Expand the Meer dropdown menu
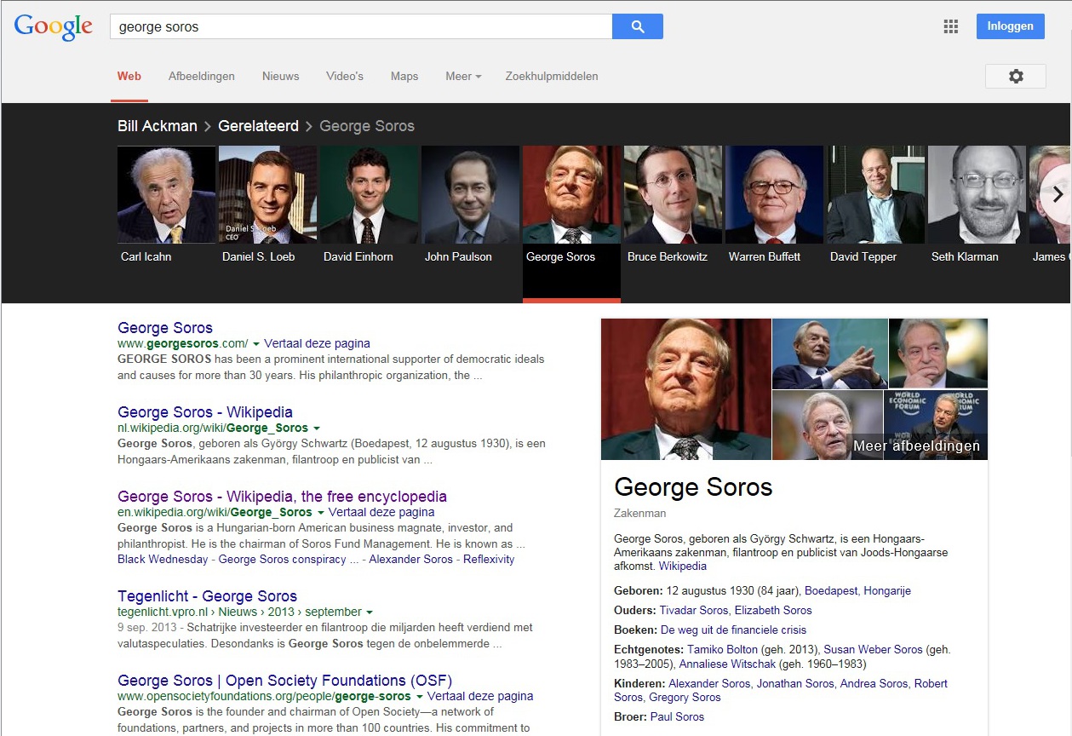Image resolution: width=1072 pixels, height=736 pixels. coord(463,76)
